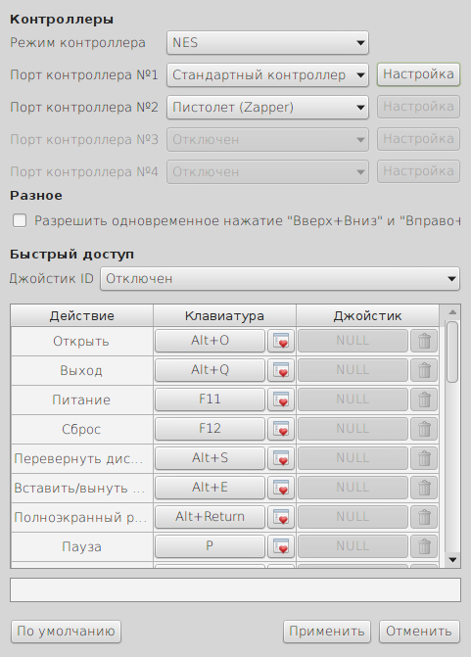Image resolution: width=471 pixels, height=657 pixels.
Task: Open the Порт контроллера №1 dropdown
Action: tap(267, 75)
